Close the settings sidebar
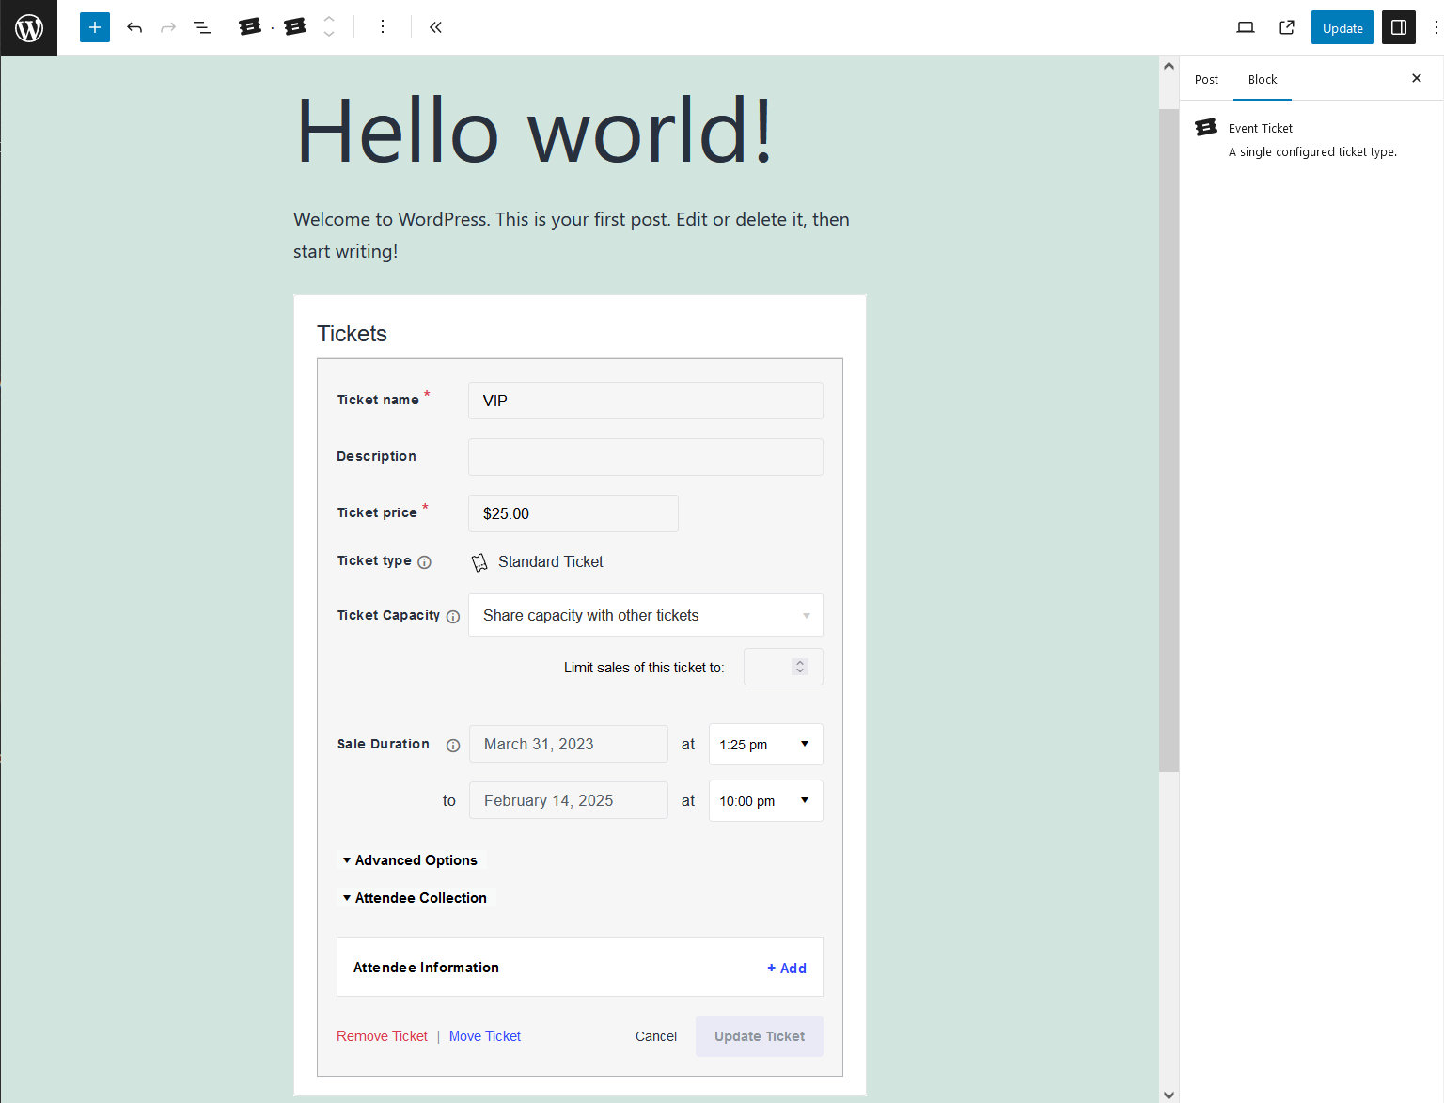Screen dimensions: 1444x1103 pyautogui.click(x=1417, y=78)
